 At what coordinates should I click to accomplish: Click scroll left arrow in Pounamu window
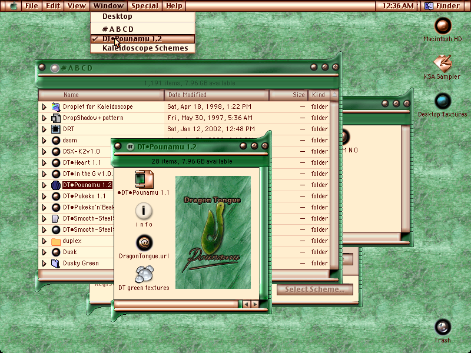246,304
